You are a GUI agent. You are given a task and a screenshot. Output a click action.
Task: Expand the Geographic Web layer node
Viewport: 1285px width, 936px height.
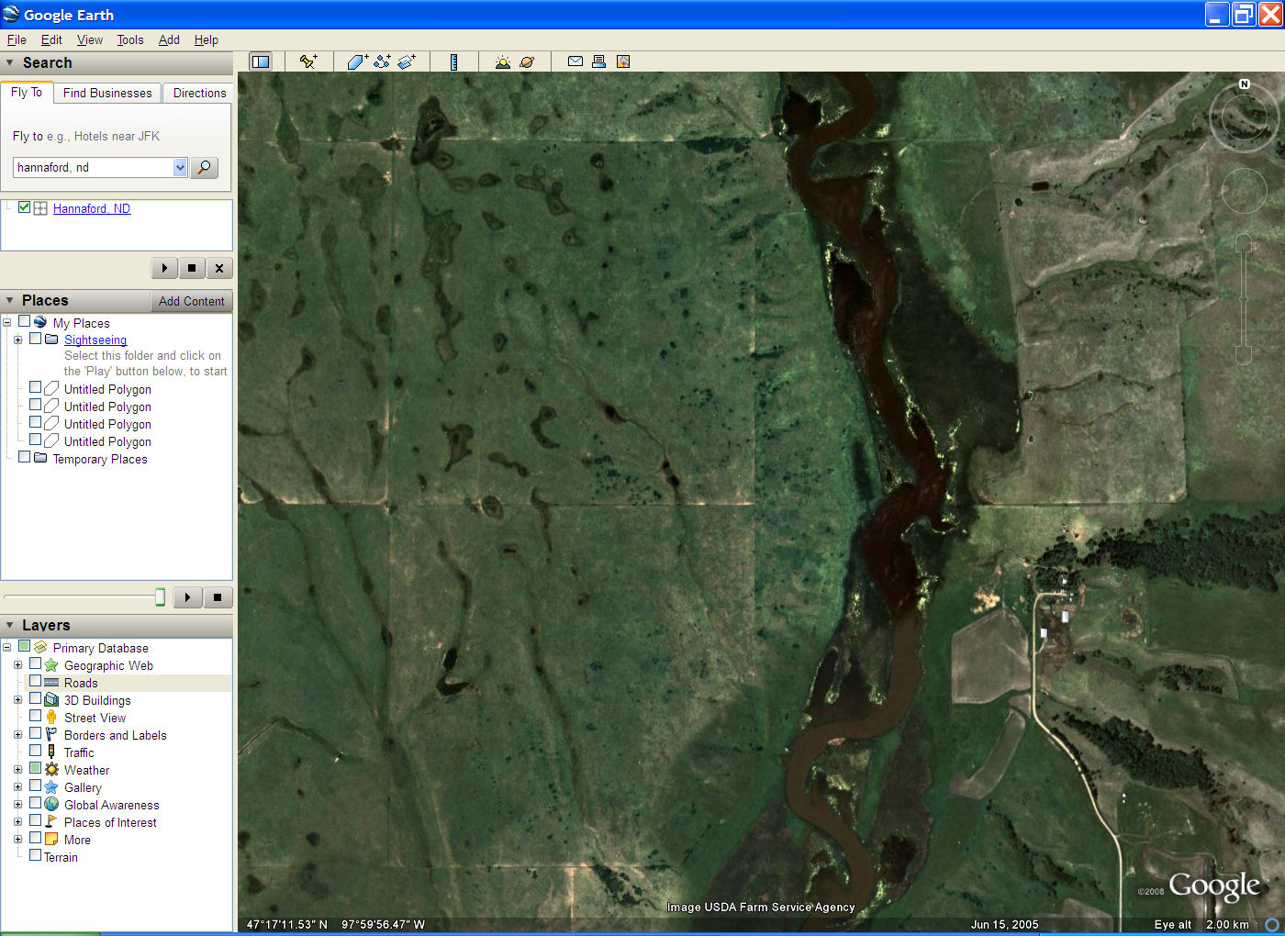(17, 664)
